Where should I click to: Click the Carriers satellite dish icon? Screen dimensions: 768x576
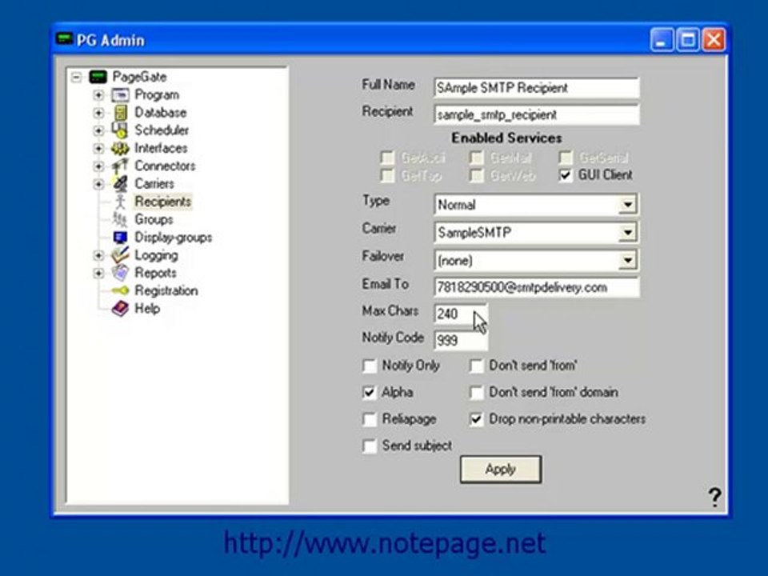[120, 184]
